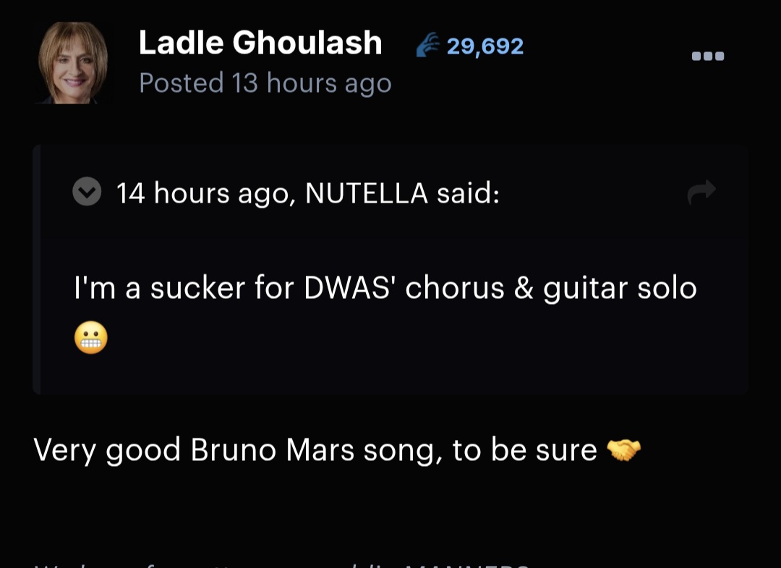This screenshot has width=781, height=568.
Task: Click the blue reputation wave icon
Action: tap(428, 46)
